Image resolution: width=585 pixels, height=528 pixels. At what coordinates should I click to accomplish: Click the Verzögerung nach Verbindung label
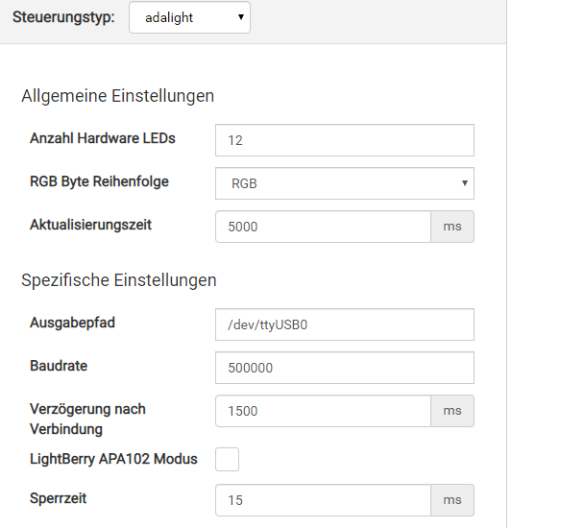[87, 420]
